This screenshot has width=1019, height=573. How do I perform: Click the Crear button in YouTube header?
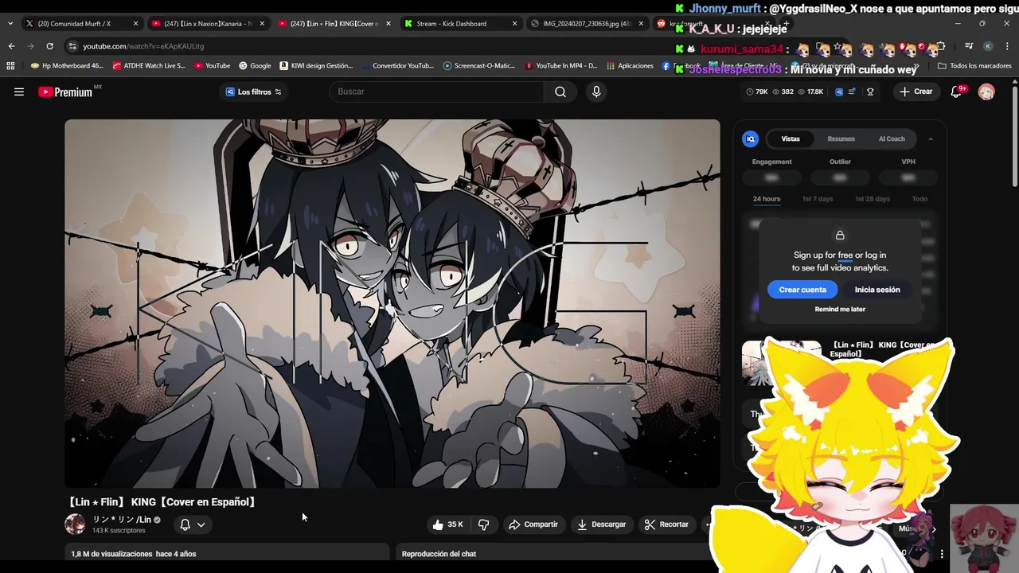[916, 92]
